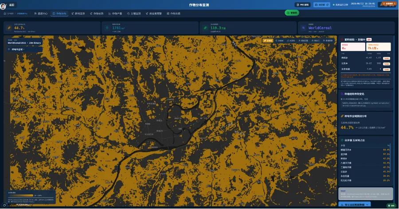The height and width of the screenshot is (209, 399).
Task: Toggle the 玉米地 layer chip on the map
Action: point(268,41)
